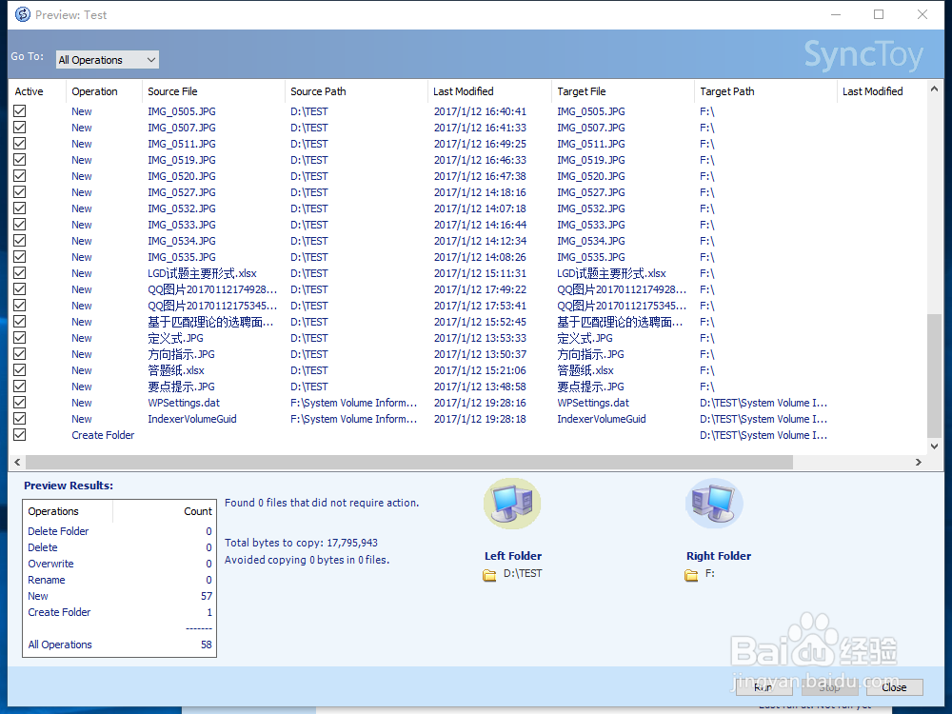
Task: Select source file IMG_0534.JPG
Action: (x=182, y=241)
